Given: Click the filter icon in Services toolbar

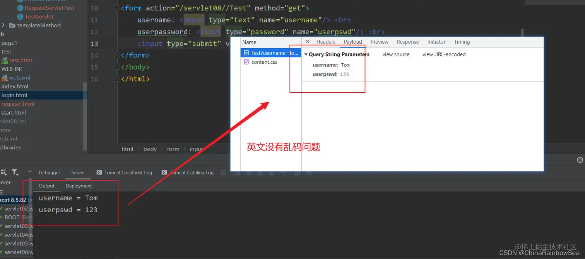Looking at the screenshot, I should 15,172.
